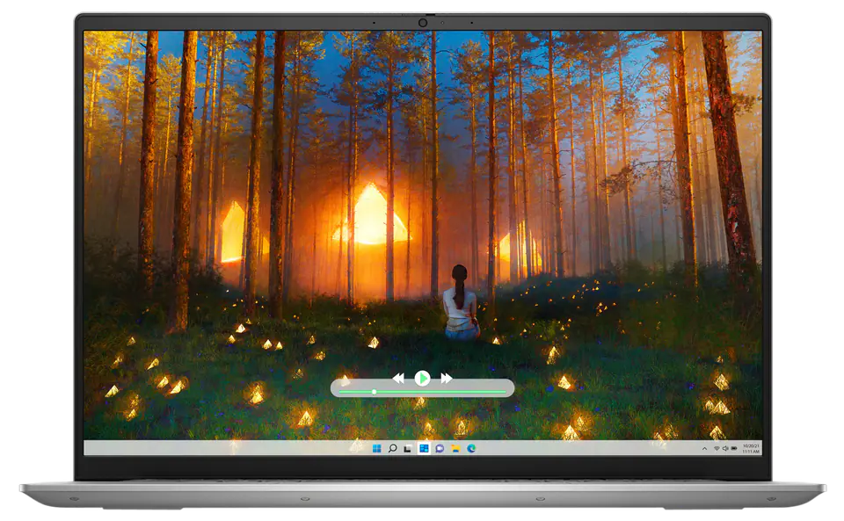Image resolution: width=844 pixels, height=521 pixels.
Task: Launch the Teams Chat taskbar icon
Action: (440, 448)
